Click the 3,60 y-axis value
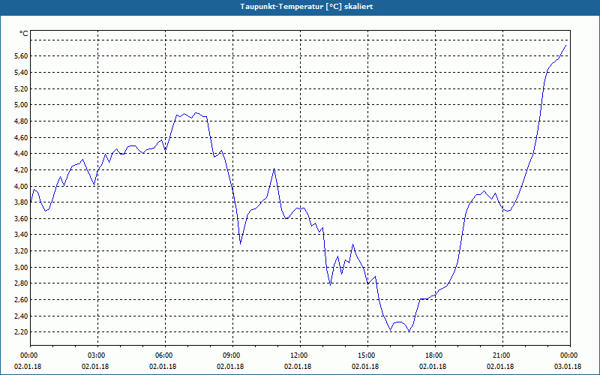The height and width of the screenshot is (375, 600). click(21, 218)
